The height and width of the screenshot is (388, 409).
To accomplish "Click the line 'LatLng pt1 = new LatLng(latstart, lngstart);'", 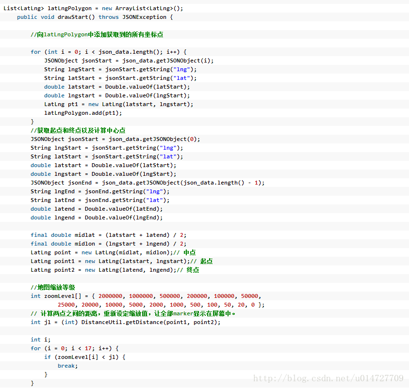I will 119,105.
